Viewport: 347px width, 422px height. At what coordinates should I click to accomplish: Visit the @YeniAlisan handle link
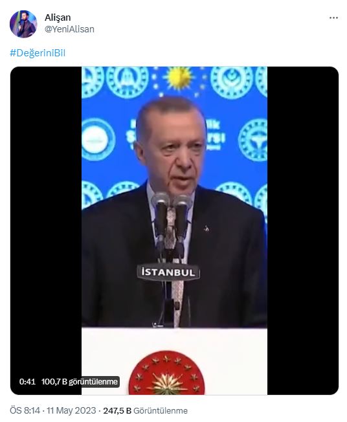coord(69,29)
